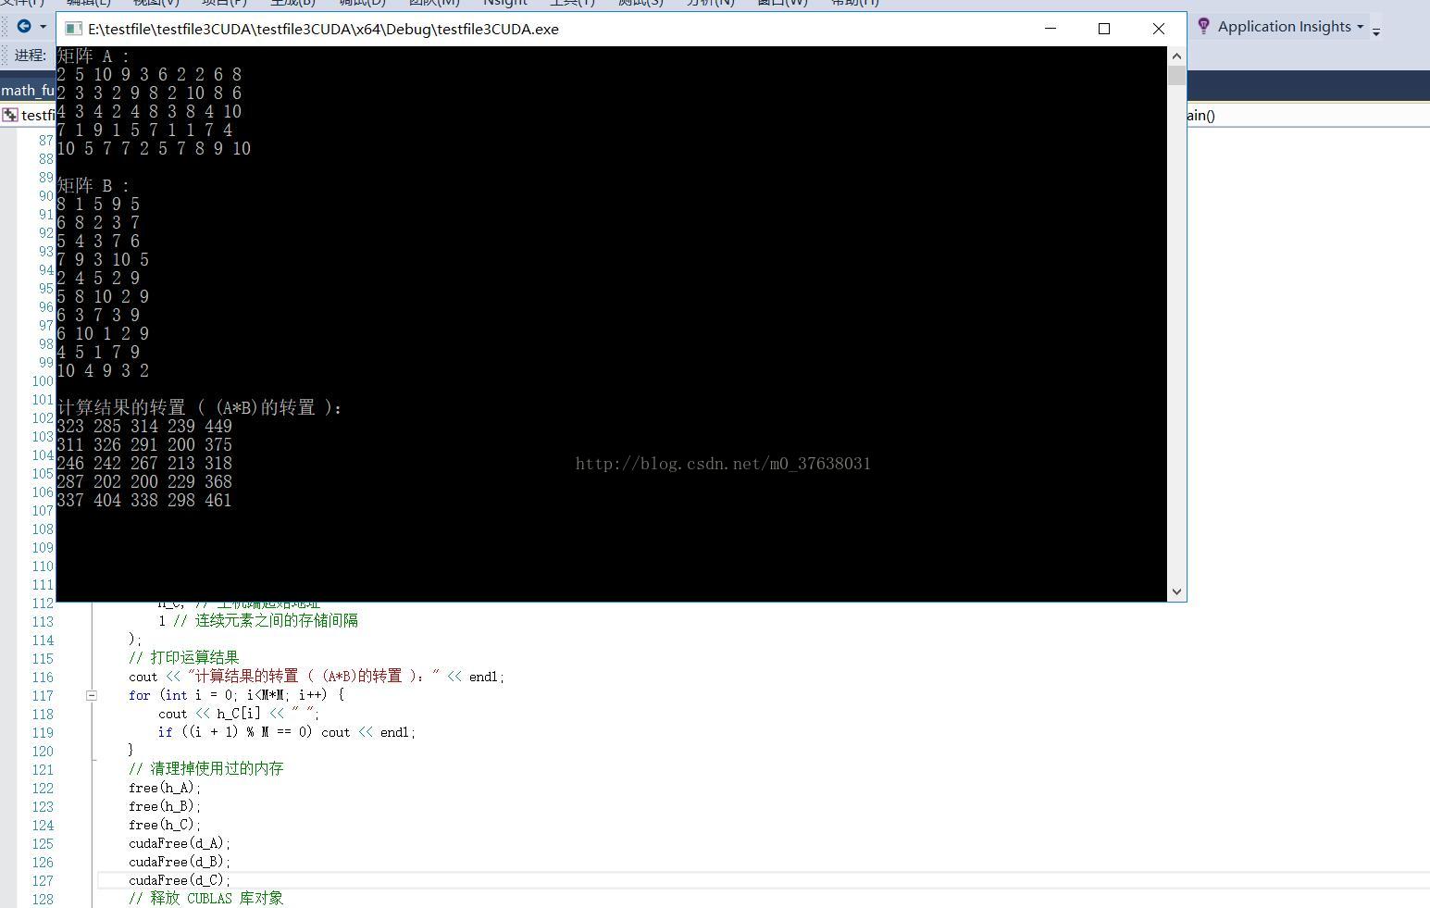Click the console scrollbar up arrow
The height and width of the screenshot is (908, 1430).
[x=1176, y=56]
